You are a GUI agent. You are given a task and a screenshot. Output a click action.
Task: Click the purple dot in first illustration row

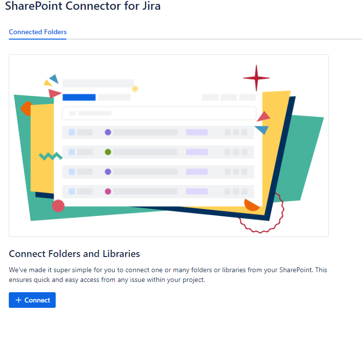[x=108, y=132]
